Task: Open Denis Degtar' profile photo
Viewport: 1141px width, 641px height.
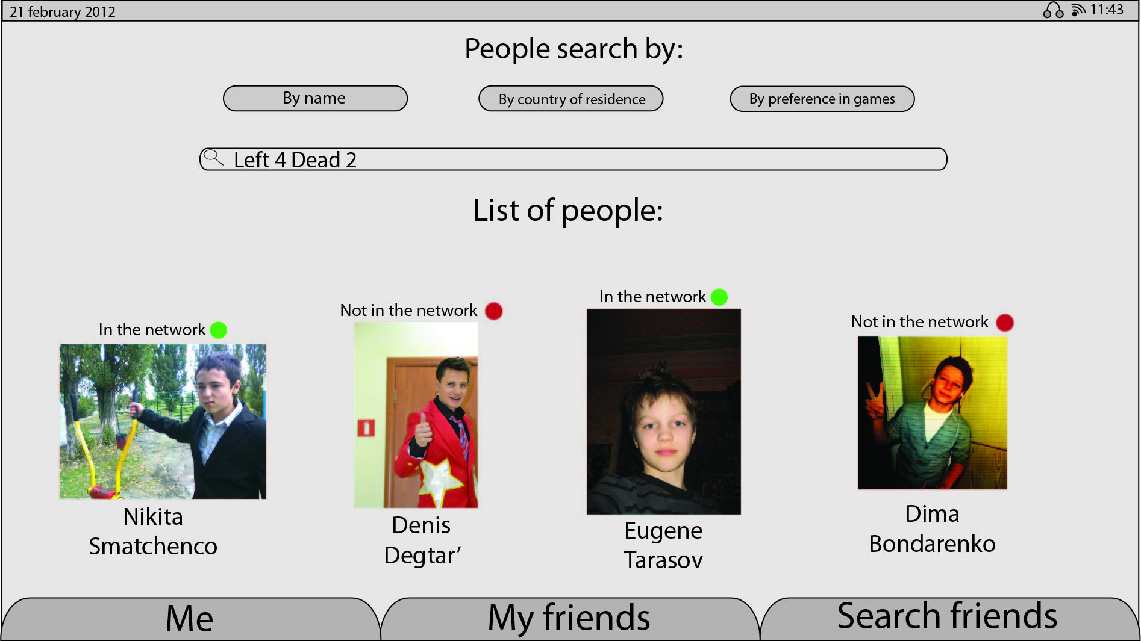Action: click(416, 415)
